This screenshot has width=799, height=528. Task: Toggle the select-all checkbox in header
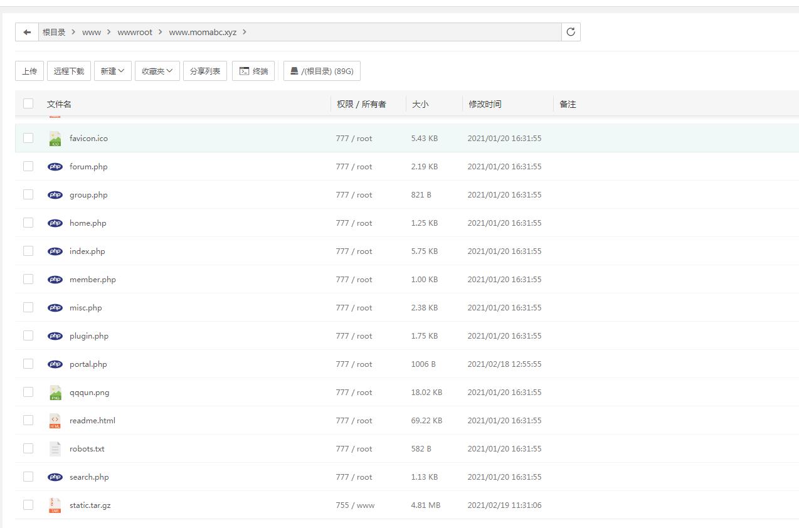28,103
